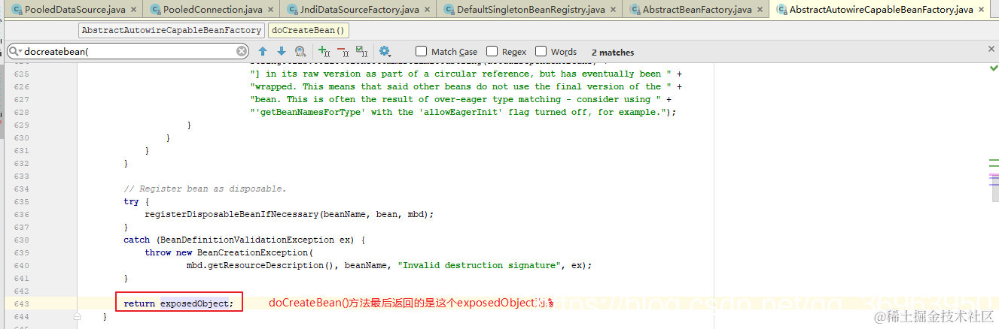Click AbstractBeanFactory.java class file icon
This screenshot has height=329, width=999.
634,10
